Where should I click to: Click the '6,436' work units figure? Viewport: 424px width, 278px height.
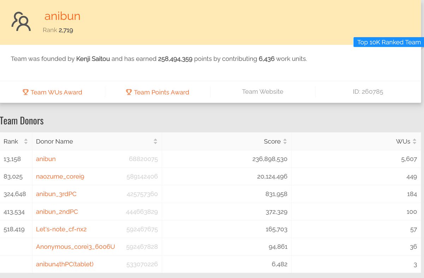pos(266,59)
